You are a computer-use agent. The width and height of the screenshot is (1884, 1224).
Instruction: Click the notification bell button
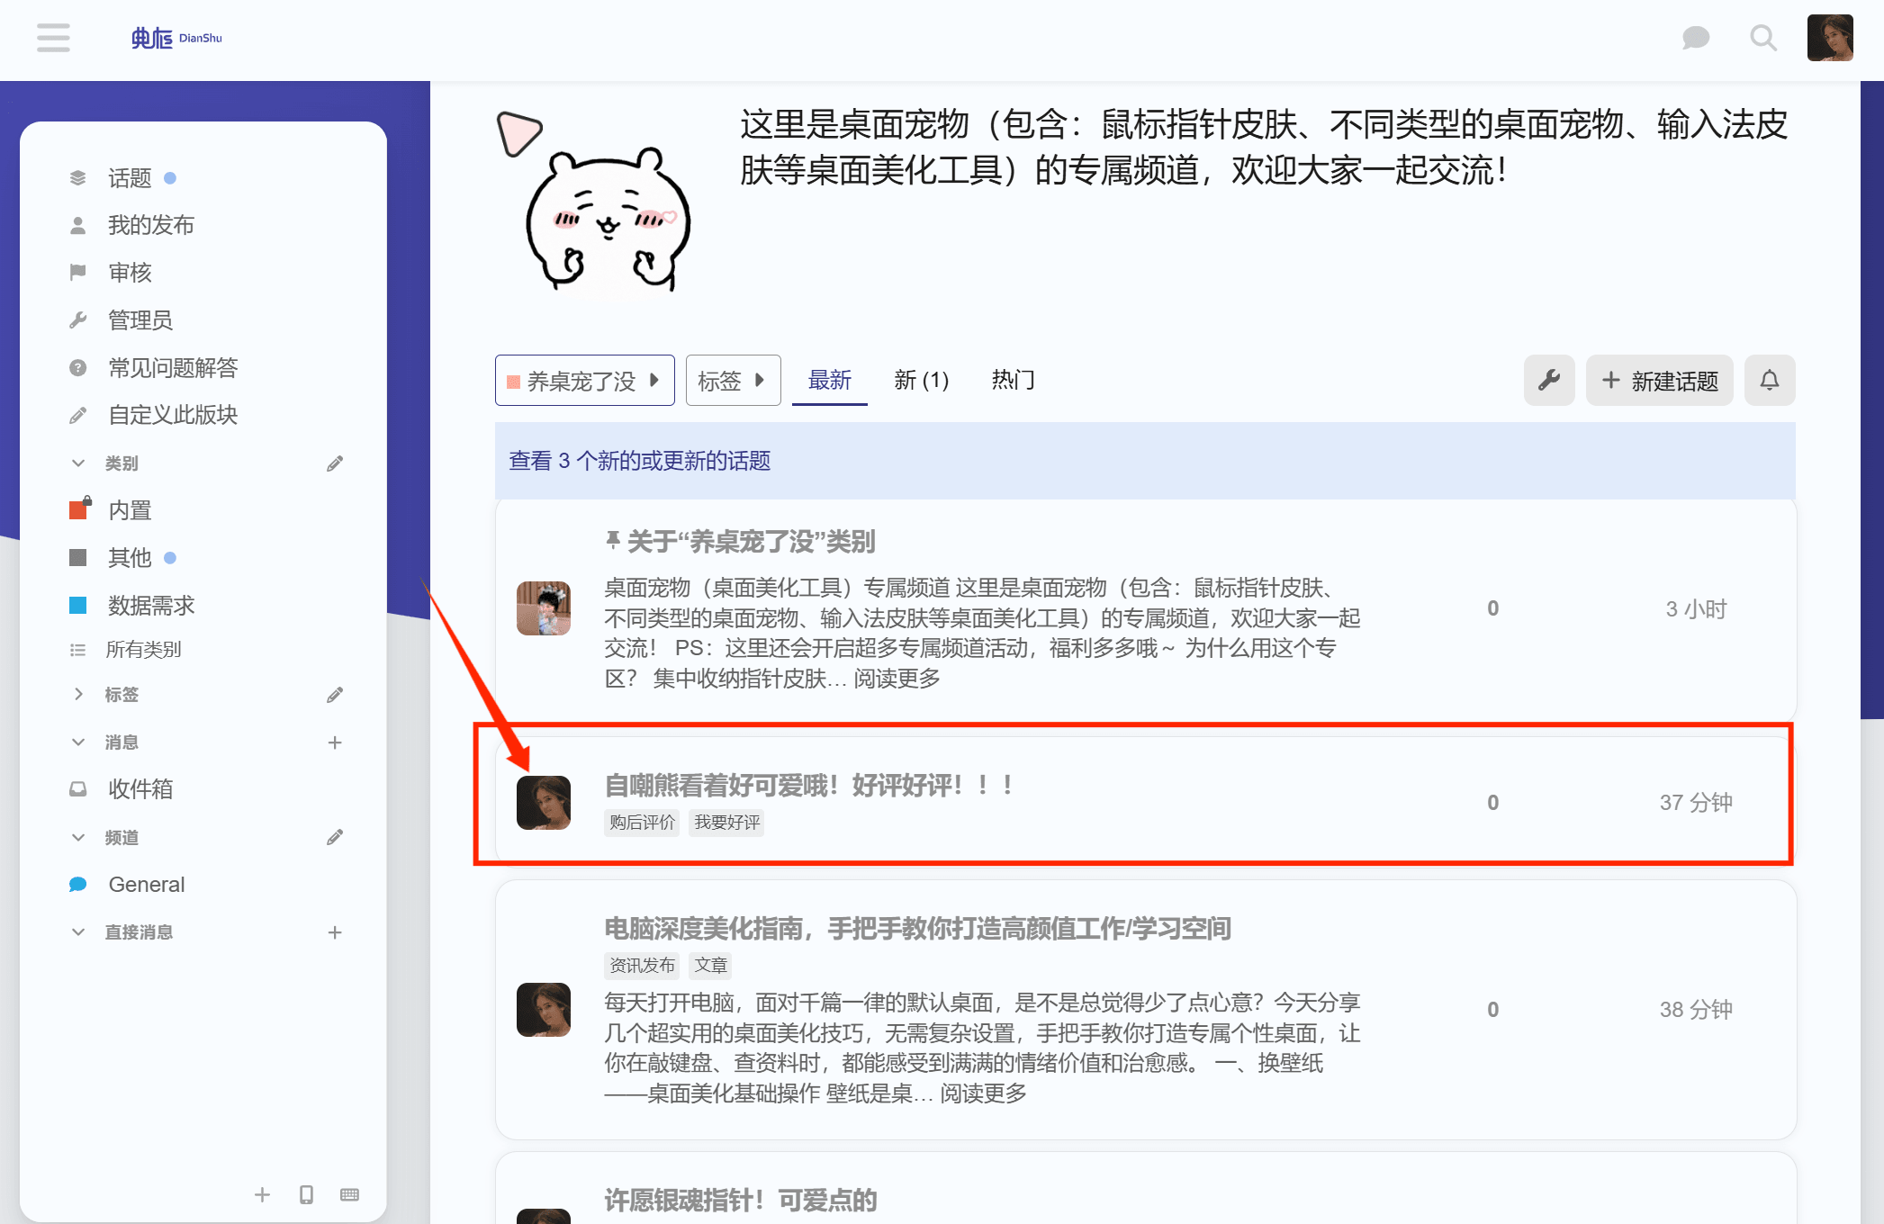click(1769, 381)
